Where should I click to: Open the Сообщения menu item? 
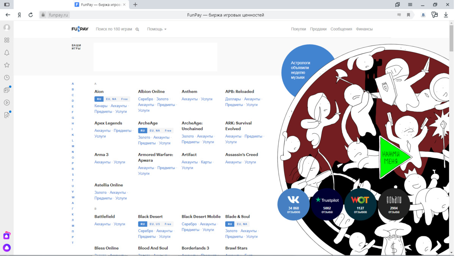(341, 29)
